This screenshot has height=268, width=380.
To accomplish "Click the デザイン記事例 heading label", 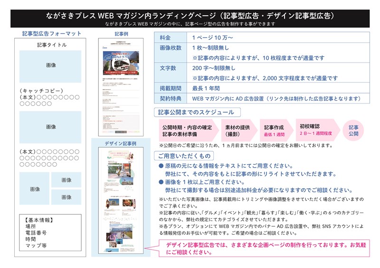I will [x=121, y=143].
